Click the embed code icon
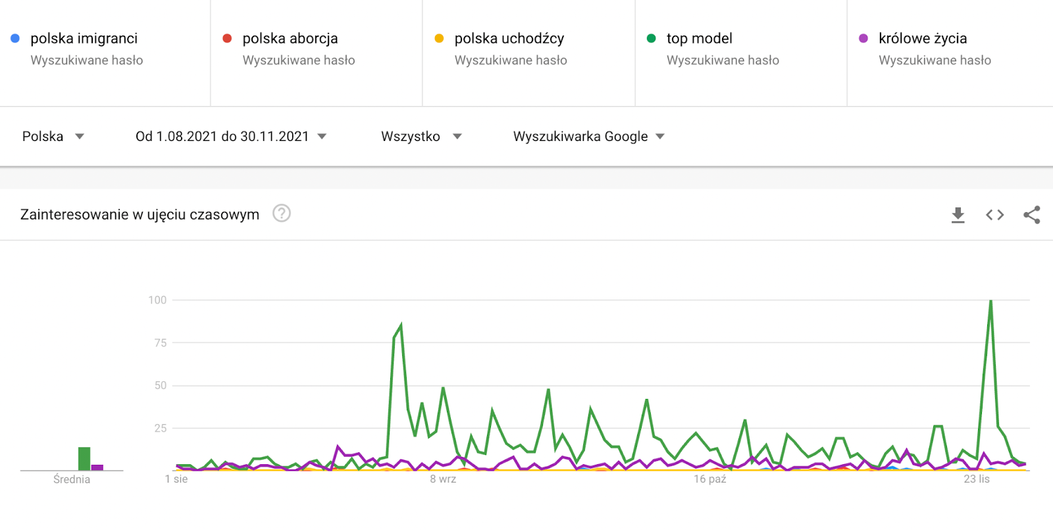 [x=994, y=215]
